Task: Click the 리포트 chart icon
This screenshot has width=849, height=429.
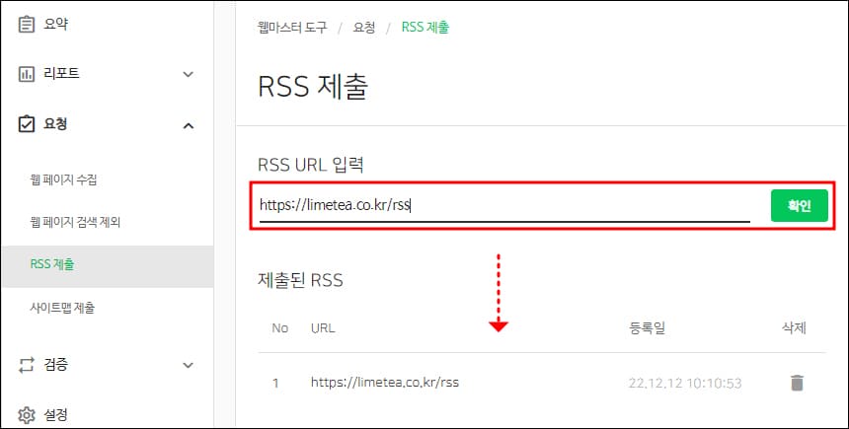Action: click(x=26, y=74)
